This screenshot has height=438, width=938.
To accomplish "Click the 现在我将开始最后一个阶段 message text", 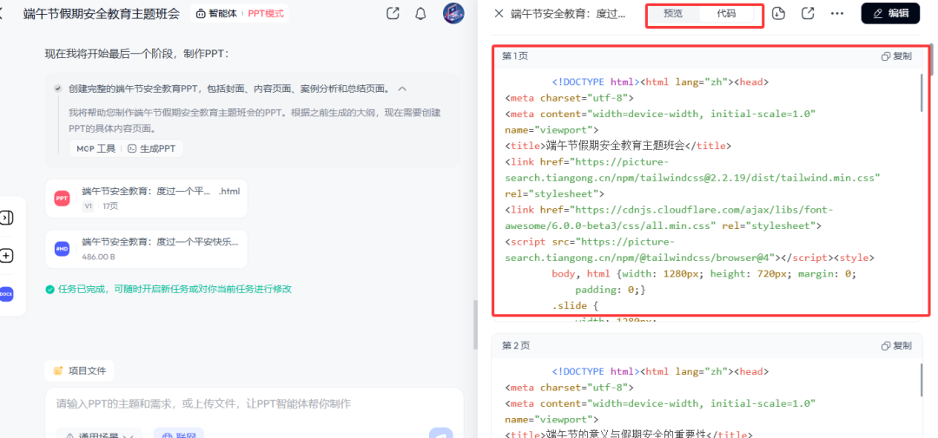I will (x=137, y=55).
